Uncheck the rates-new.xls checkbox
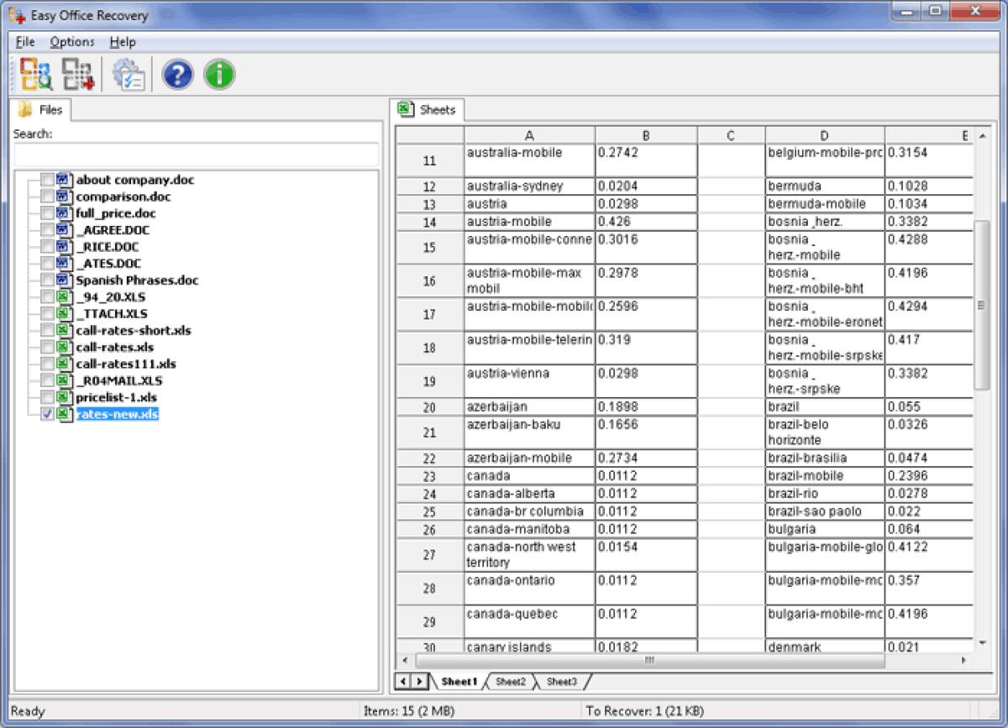 point(49,413)
